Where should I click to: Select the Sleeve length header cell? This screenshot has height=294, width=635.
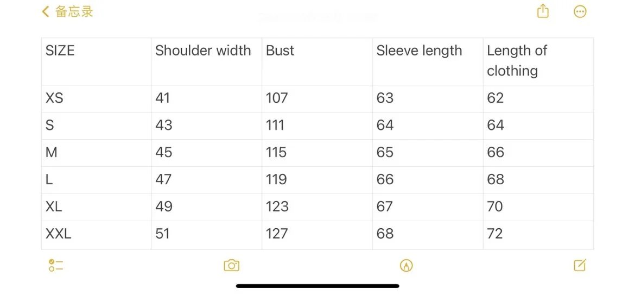[428, 61]
